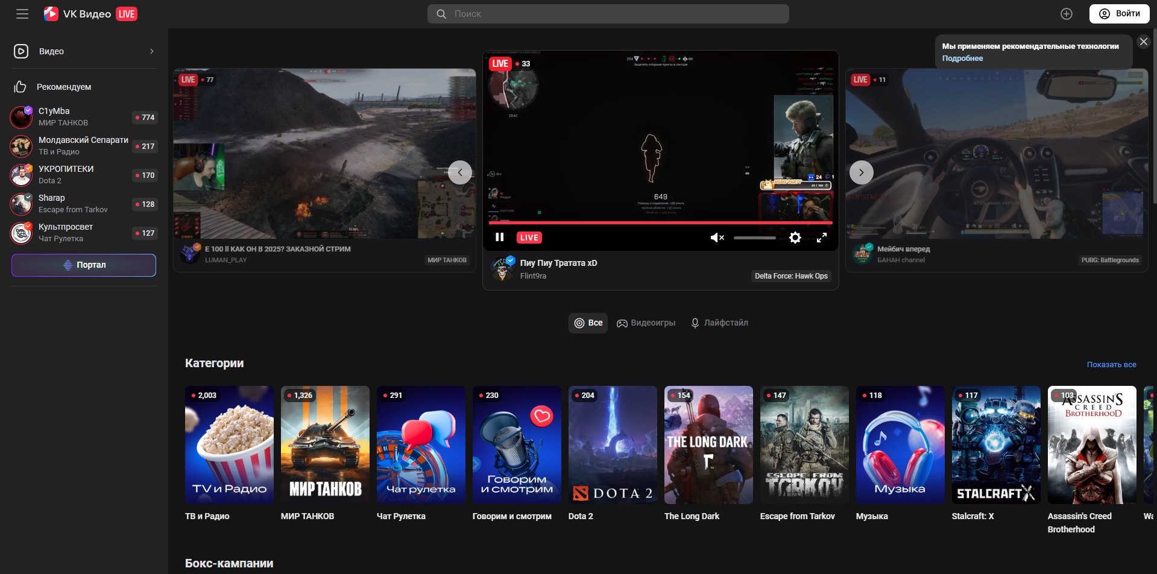
Task: Select the Культпросвет channel name
Action: click(x=66, y=227)
